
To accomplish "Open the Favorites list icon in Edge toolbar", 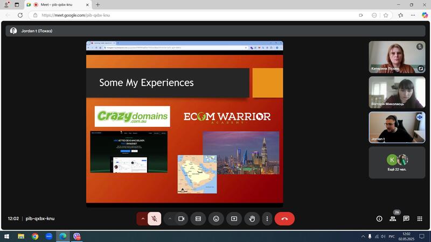I will pyautogui.click(x=401, y=16).
